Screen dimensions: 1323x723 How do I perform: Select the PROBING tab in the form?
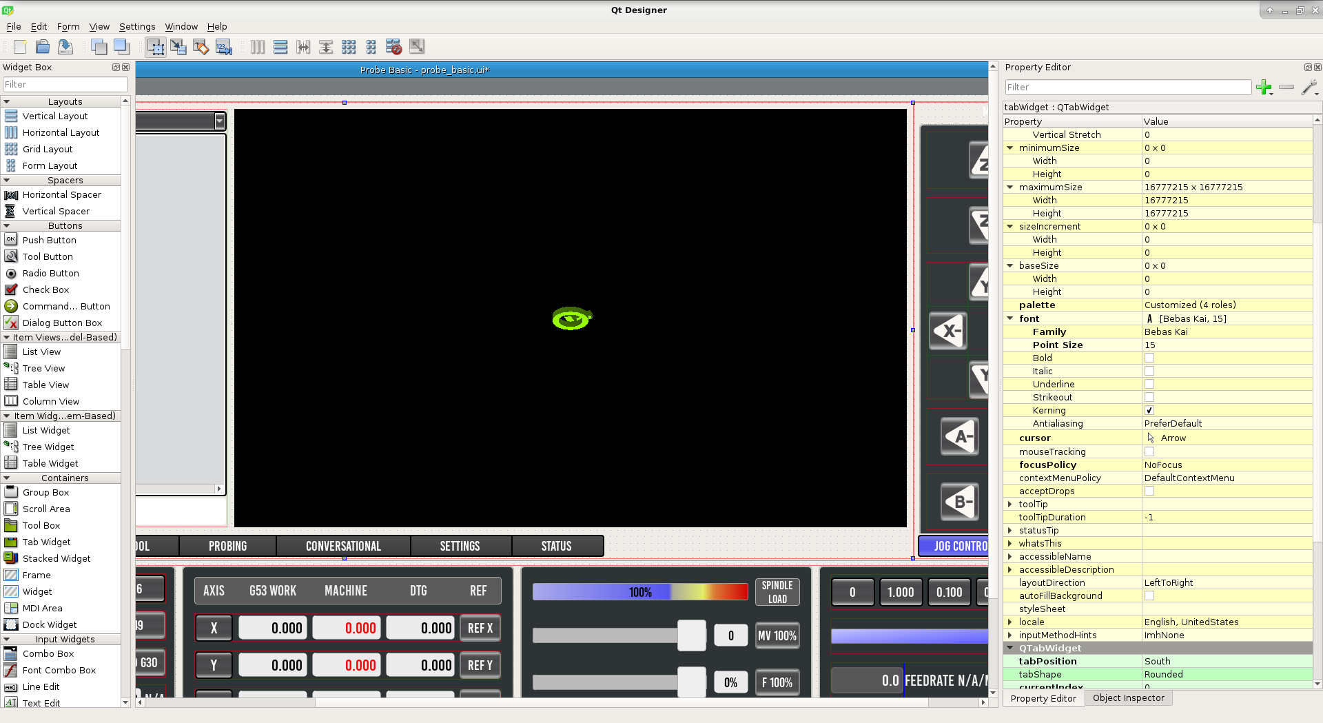[227, 546]
